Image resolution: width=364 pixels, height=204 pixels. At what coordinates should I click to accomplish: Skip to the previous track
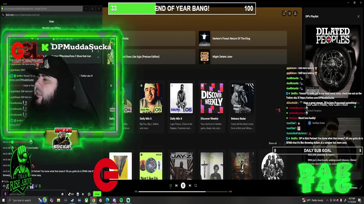pos(176,186)
